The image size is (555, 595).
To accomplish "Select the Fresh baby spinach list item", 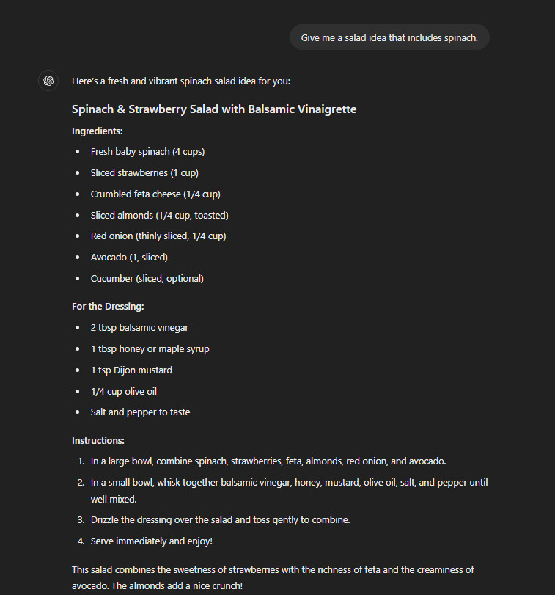I will (x=147, y=152).
